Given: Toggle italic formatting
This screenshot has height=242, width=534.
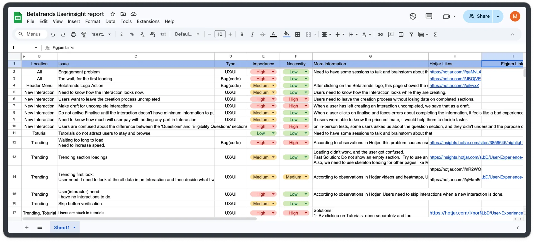Looking at the screenshot, I should coord(252,34).
